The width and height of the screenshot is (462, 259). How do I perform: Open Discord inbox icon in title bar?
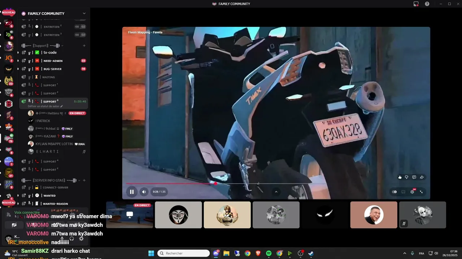click(416, 4)
